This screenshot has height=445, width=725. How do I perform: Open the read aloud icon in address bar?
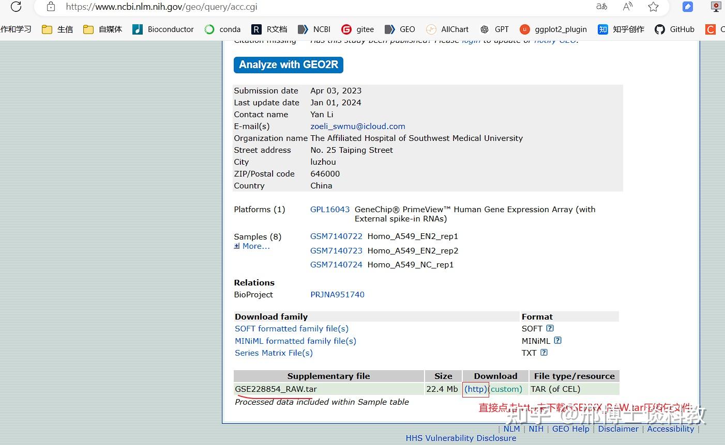tap(628, 7)
